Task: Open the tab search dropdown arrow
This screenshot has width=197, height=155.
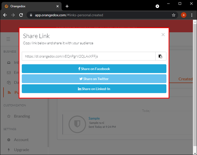Action: tap(157, 6)
